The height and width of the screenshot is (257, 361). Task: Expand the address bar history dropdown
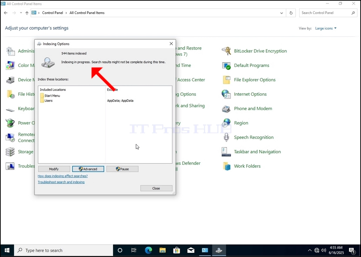coord(281,13)
